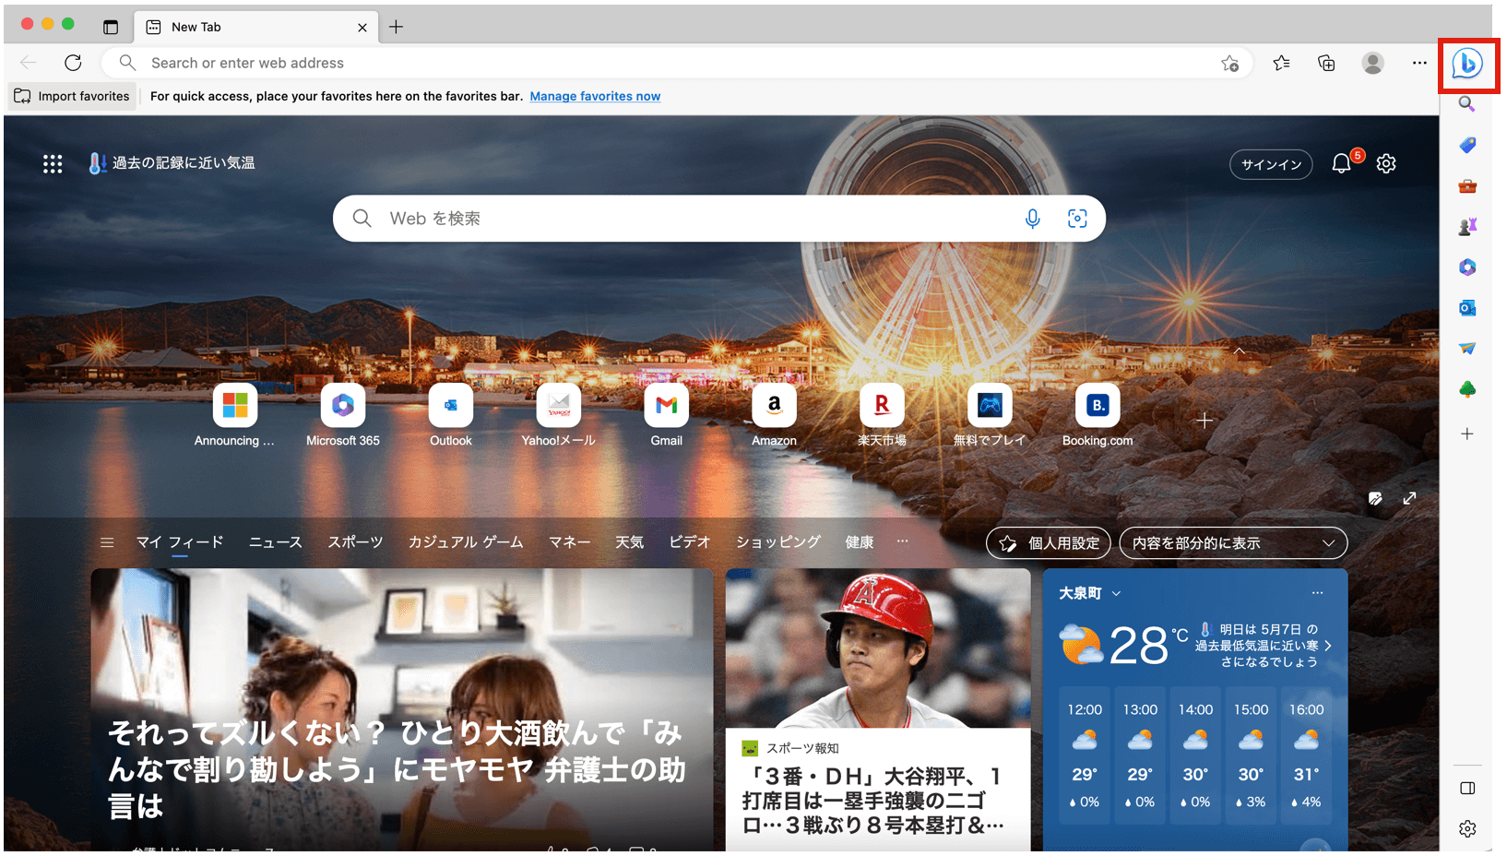
Task: Open page settings gear near the bell
Action: (x=1386, y=163)
